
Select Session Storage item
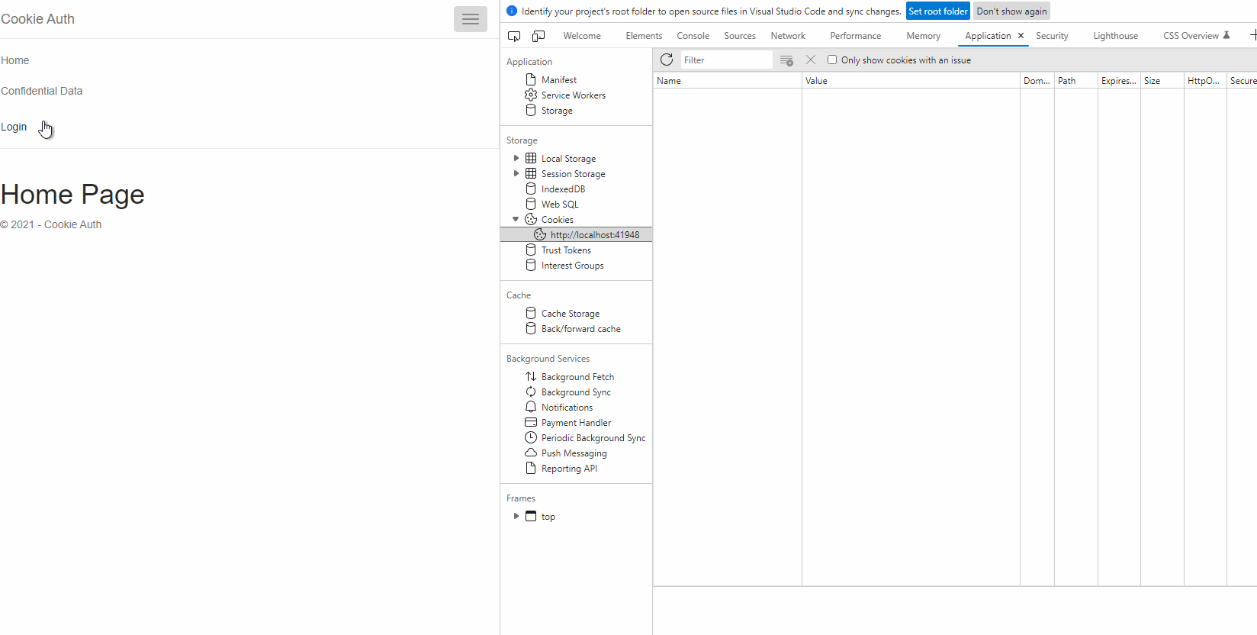573,173
